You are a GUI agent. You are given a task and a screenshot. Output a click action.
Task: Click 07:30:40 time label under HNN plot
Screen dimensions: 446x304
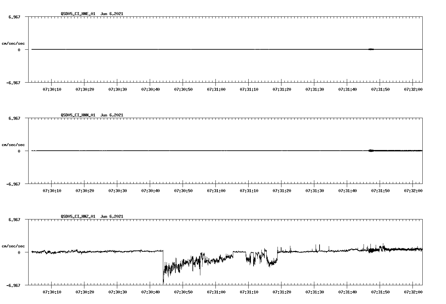(x=150, y=190)
